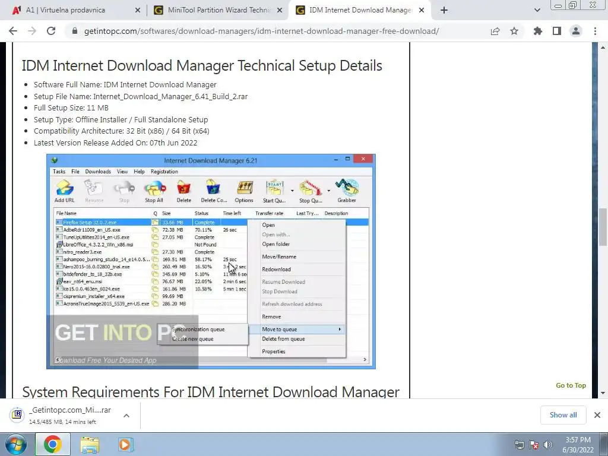
Task: Open the clock showing 3:57 PM
Action: (578, 445)
